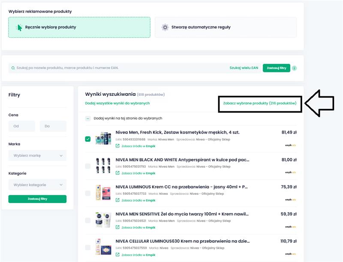Select NIVEA MEN BLACK AND WHITE checkbox
This screenshot has width=343, height=262.
click(88, 166)
